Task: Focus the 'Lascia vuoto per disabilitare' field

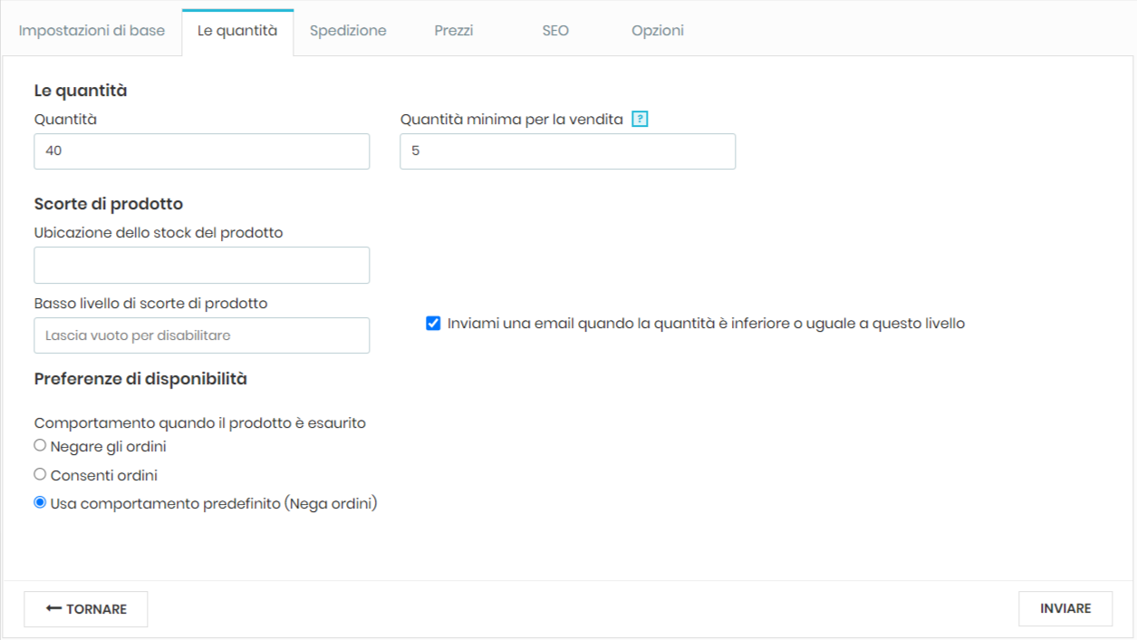Action: (201, 335)
